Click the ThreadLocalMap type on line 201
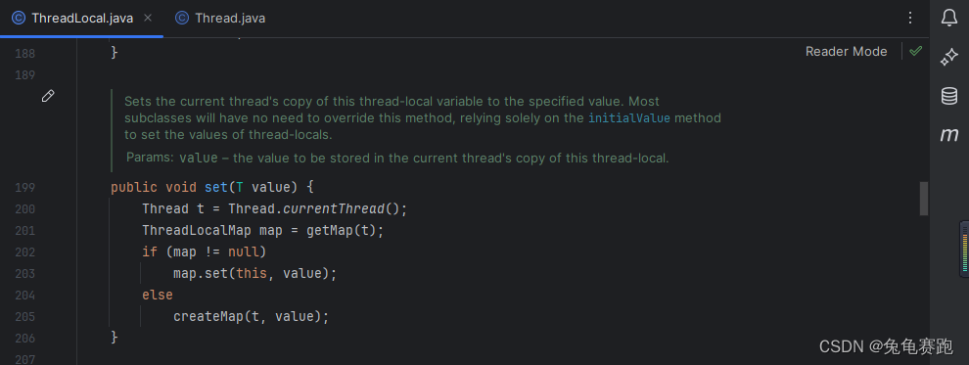 point(197,230)
